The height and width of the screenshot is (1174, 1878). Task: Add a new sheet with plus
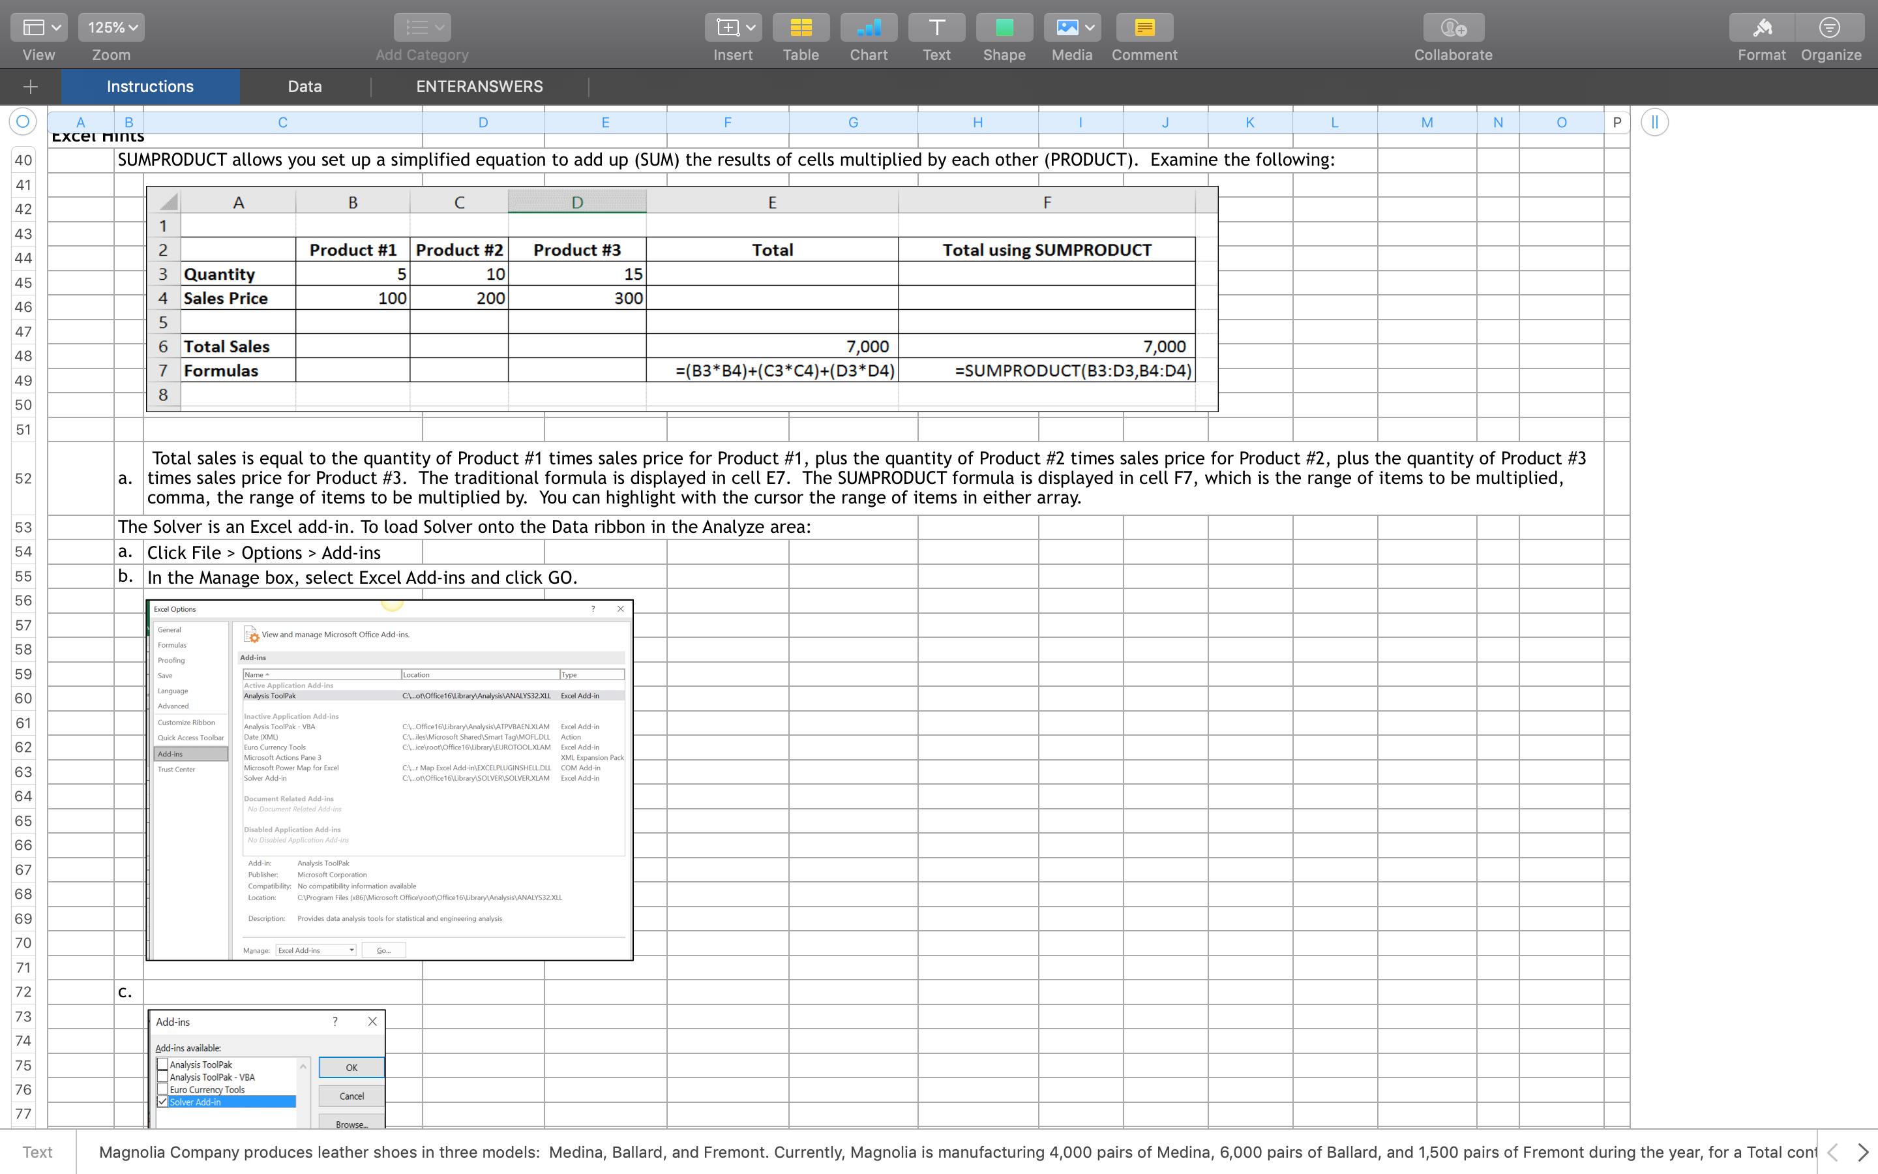(30, 86)
